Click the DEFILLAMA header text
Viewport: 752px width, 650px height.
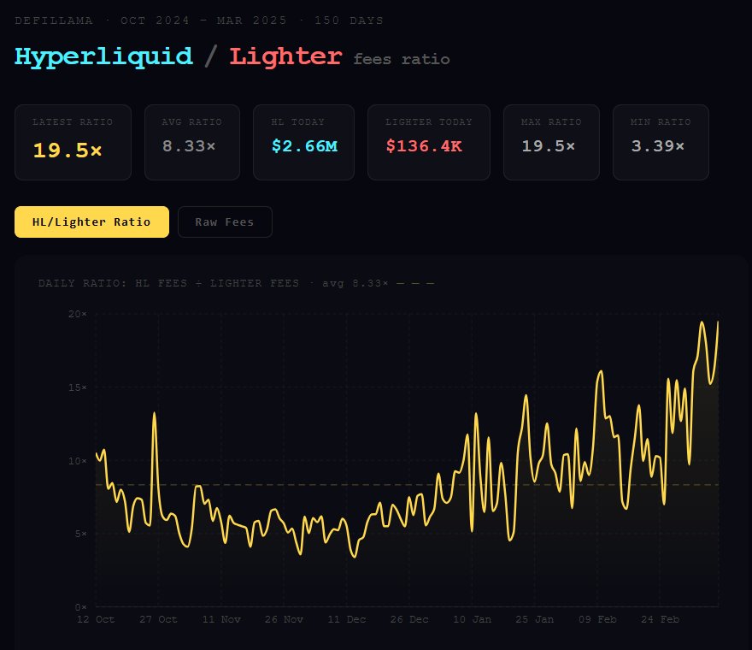(x=54, y=21)
